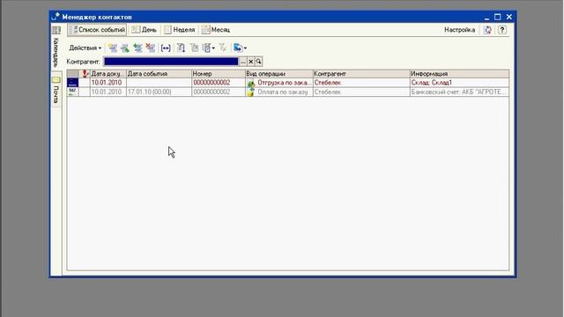
Task: Maximize the Менеджер контактов window
Action: pos(497,17)
